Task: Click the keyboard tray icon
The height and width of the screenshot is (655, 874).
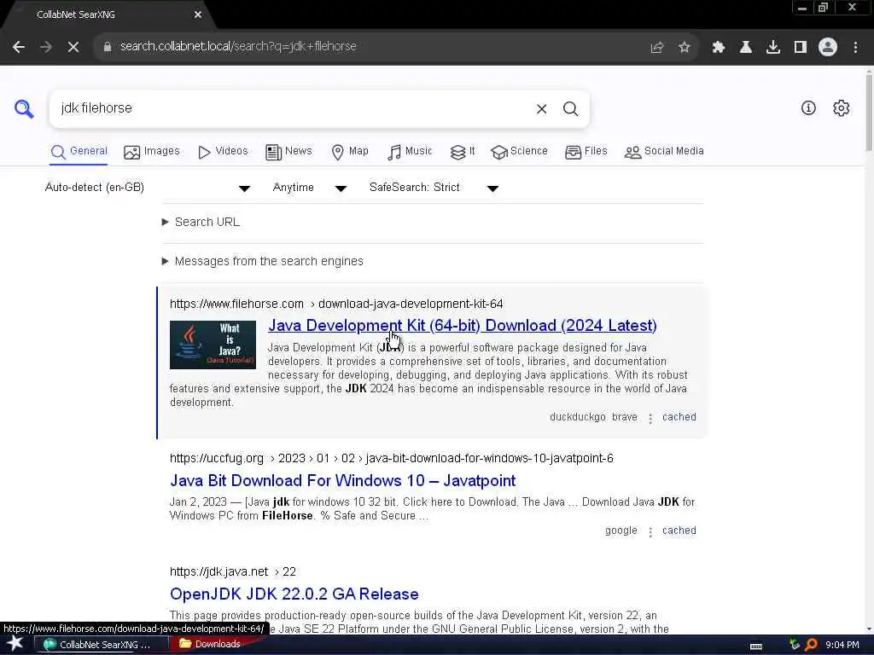Action: (756, 646)
